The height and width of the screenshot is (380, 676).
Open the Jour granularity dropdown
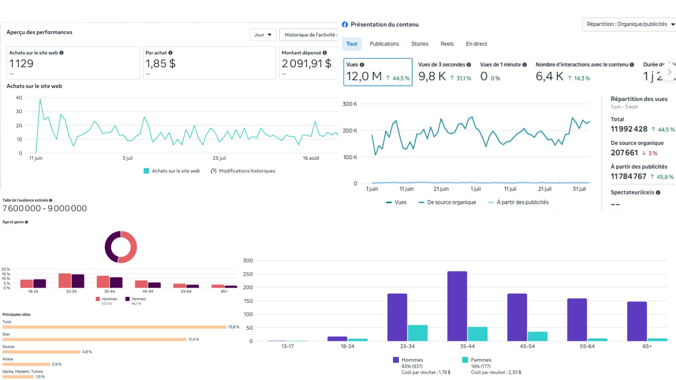263,35
